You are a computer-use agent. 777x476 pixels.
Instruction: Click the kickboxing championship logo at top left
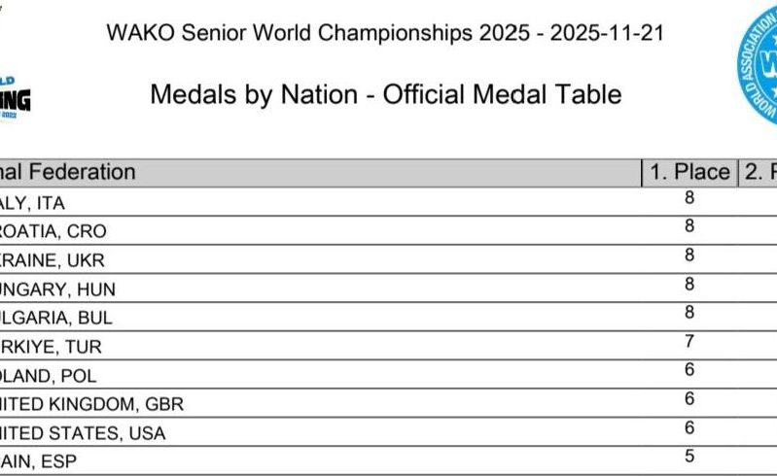16,96
